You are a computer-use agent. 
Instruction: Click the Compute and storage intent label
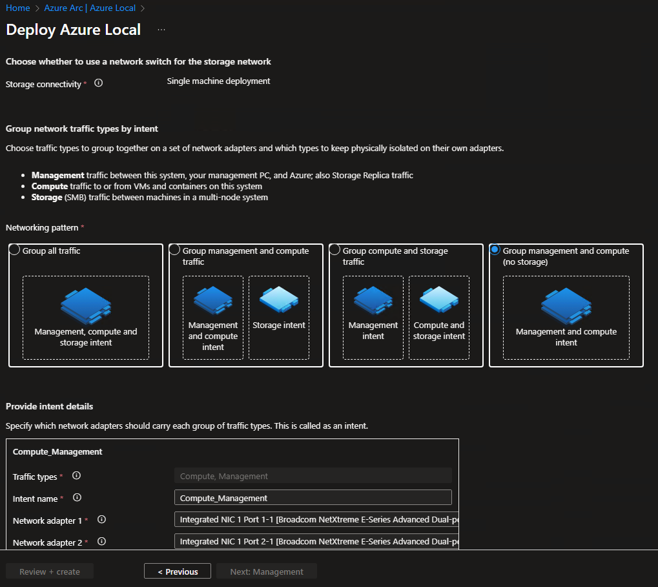439,331
